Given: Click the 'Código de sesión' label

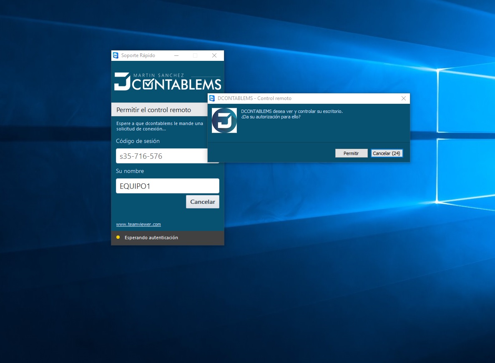Looking at the screenshot, I should (138, 141).
